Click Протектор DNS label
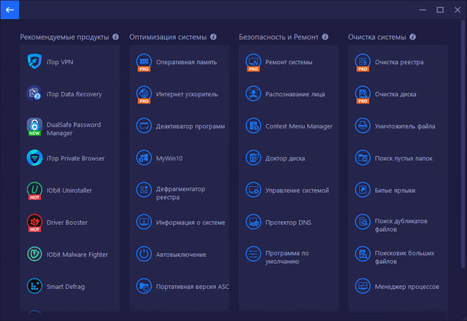The width and height of the screenshot is (467, 321). 288,223
